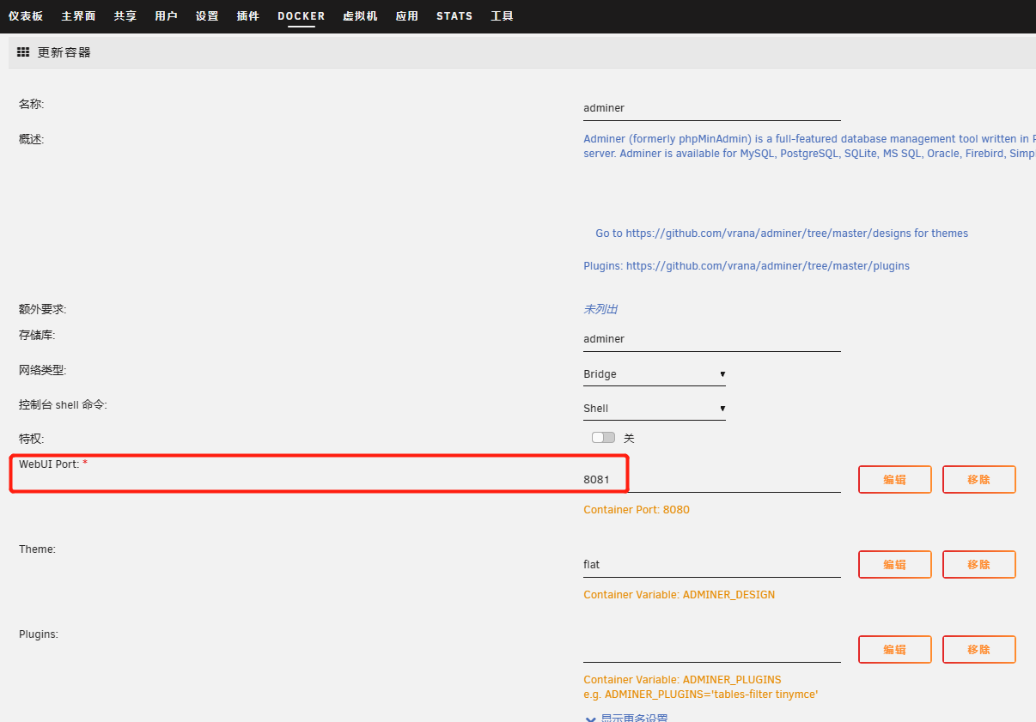Open the 网络类型 Bridge dropdown
1036x722 pixels.
coord(654,374)
